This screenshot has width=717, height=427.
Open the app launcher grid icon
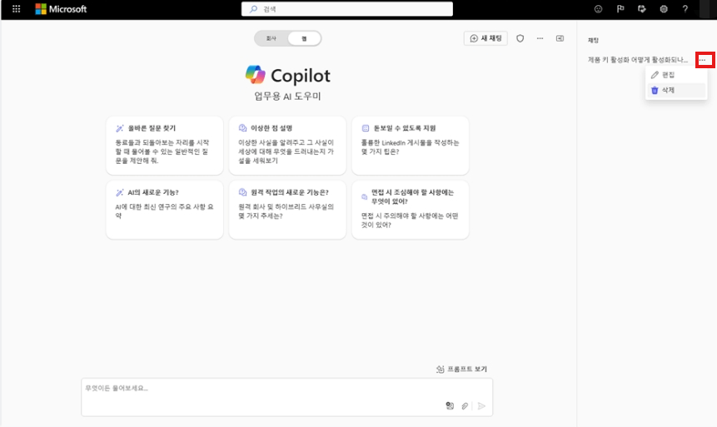[16, 8]
